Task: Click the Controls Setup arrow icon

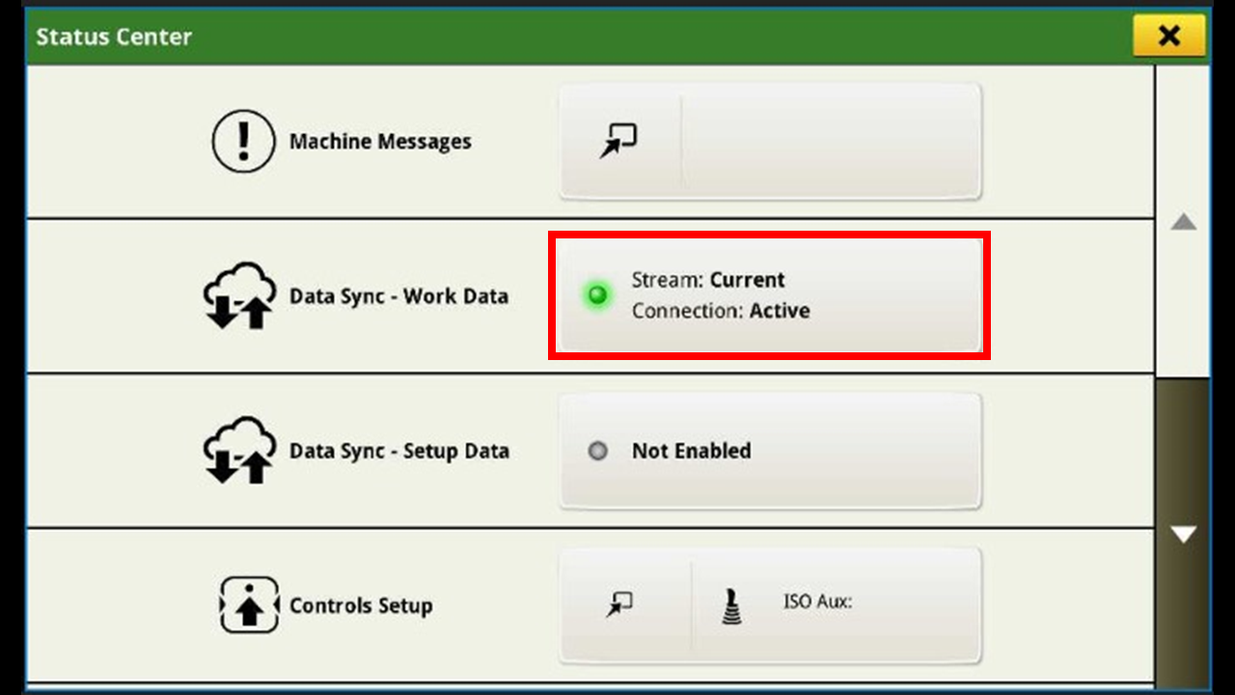Action: [249, 605]
